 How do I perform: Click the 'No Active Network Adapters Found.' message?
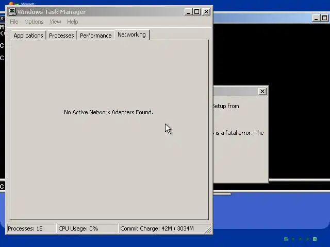108,112
